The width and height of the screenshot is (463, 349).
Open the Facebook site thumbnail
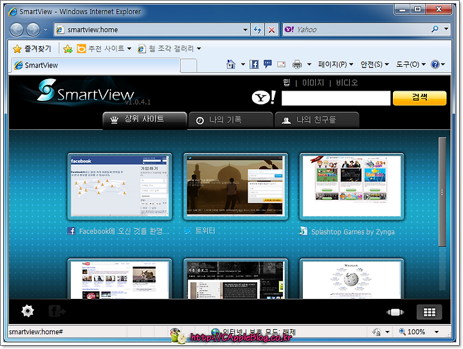pos(120,186)
